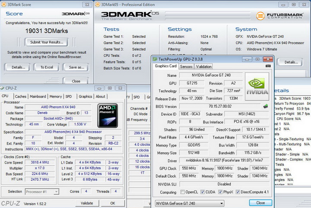The width and height of the screenshot is (311, 208).
Task: Switch to the Sensors tab in GPU-Z
Action: click(x=186, y=66)
